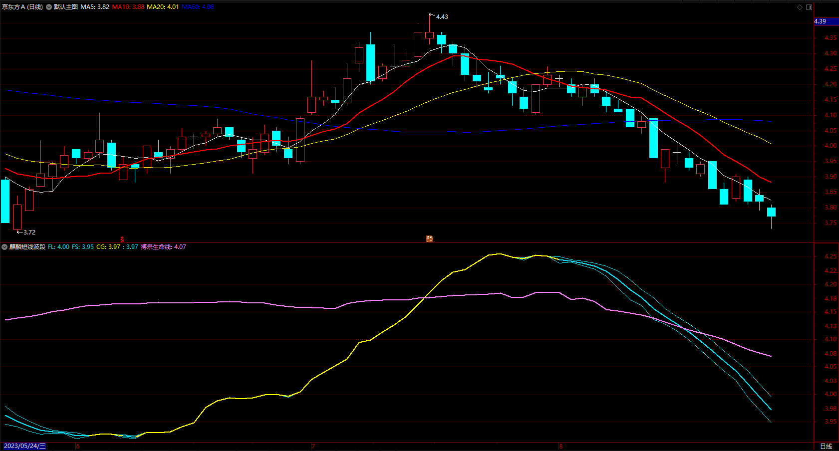
Task: Open the 默认主图 main chart indicator dropdown
Action: pos(49,7)
